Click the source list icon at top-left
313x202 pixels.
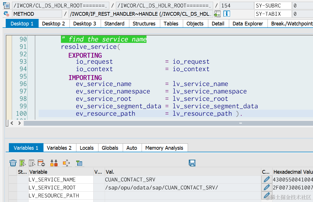click(6, 5)
